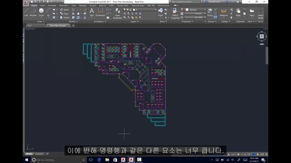291x163 pixels.
Task: Click the ViewCube in the drawing area
Action: coord(262,36)
